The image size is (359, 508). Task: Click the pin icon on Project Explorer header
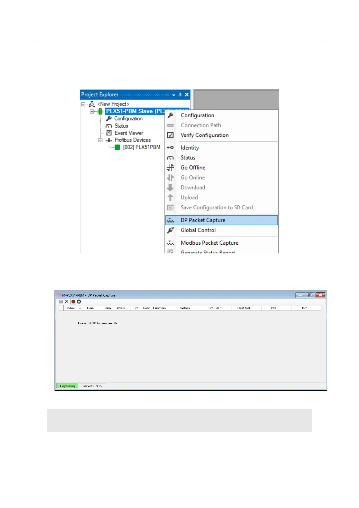180,95
